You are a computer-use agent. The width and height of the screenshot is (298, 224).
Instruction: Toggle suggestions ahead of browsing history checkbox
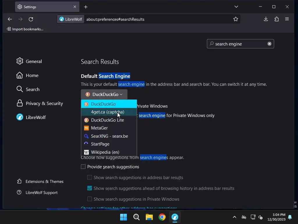click(90, 188)
